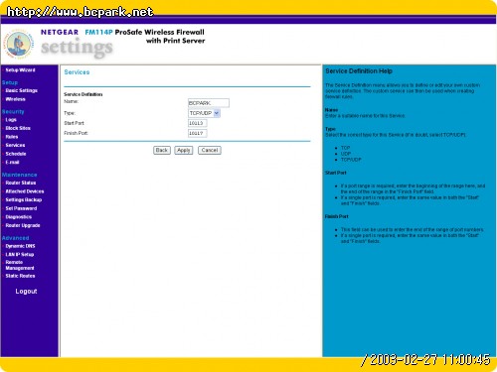Open the Type dropdown showing TCP/UDP
This screenshot has height=372, width=497.
point(204,113)
